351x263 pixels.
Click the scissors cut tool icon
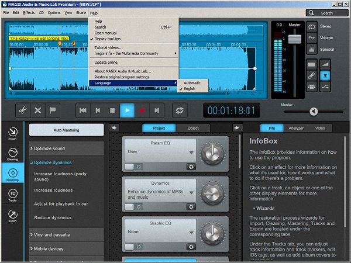(x=22, y=110)
